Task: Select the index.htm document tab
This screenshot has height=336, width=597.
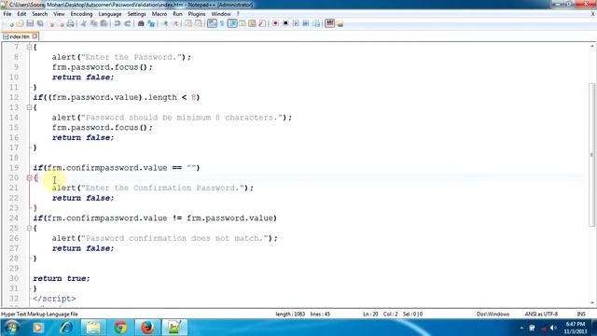Action: pyautogui.click(x=19, y=36)
